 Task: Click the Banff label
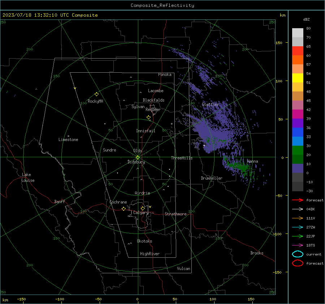pos(60,202)
